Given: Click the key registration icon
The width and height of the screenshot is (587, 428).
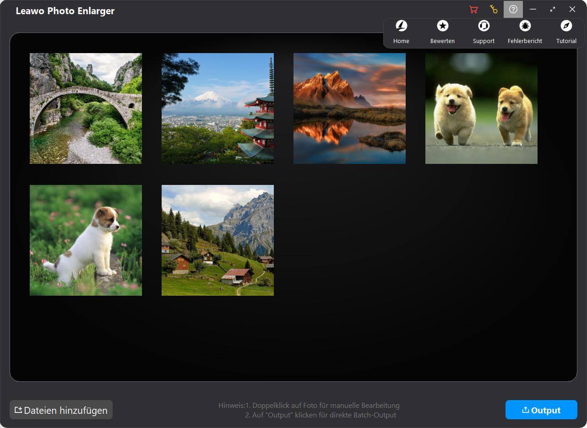Looking at the screenshot, I should [x=493, y=10].
